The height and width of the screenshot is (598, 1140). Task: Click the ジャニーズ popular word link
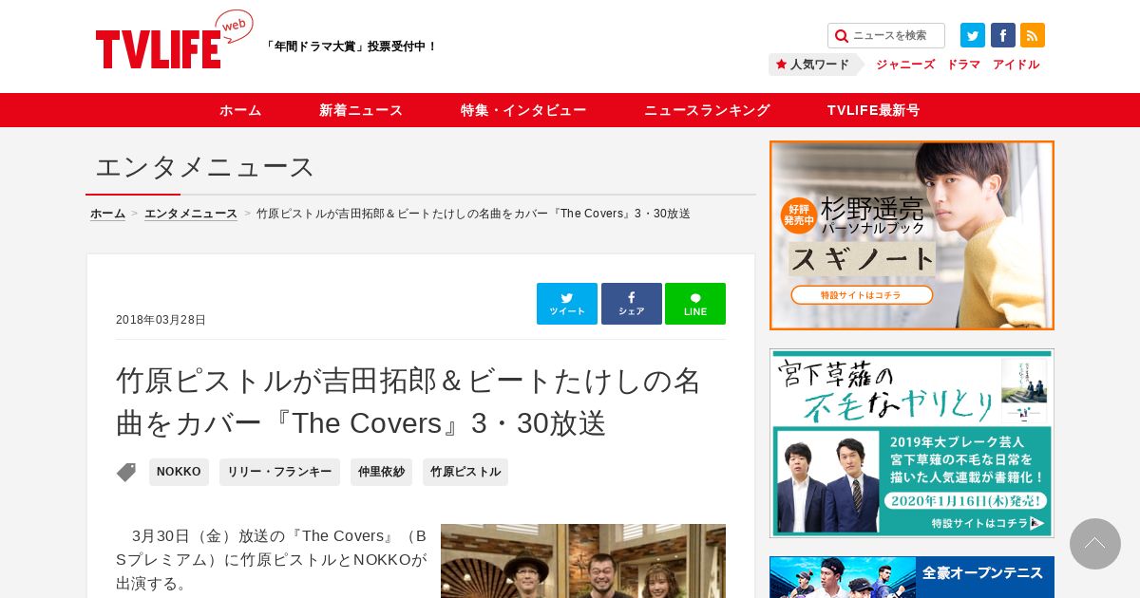tap(905, 65)
